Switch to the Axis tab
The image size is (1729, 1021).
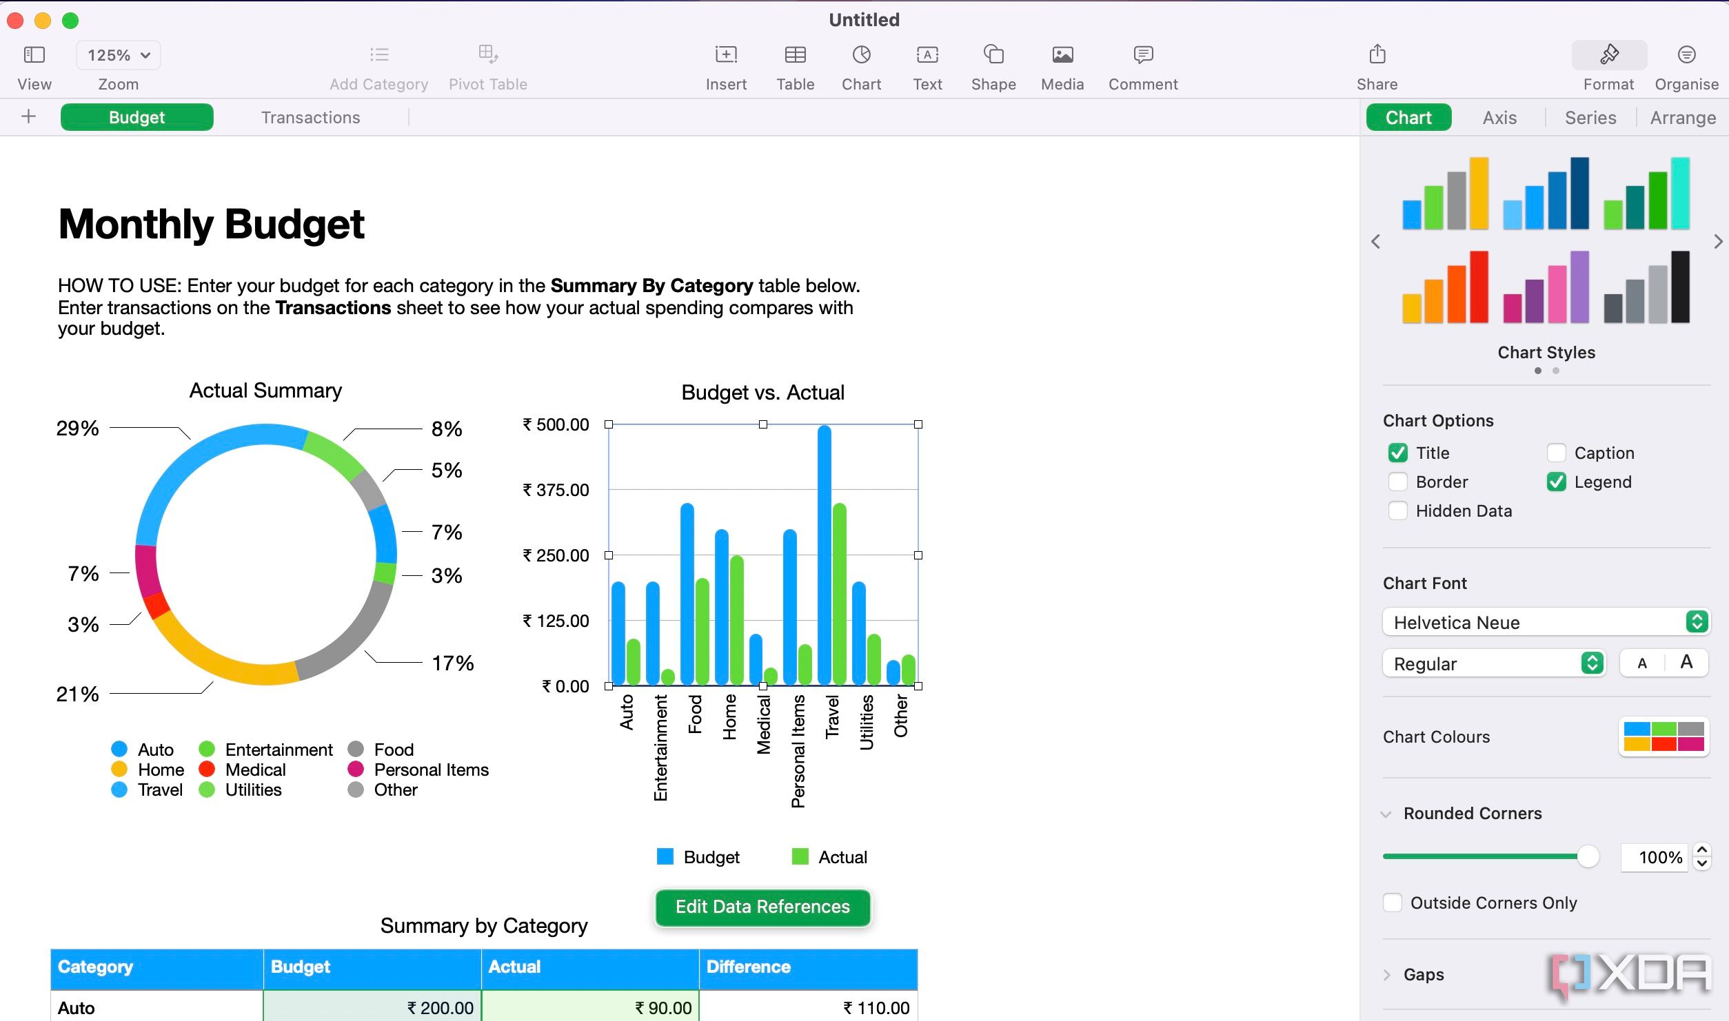tap(1499, 118)
